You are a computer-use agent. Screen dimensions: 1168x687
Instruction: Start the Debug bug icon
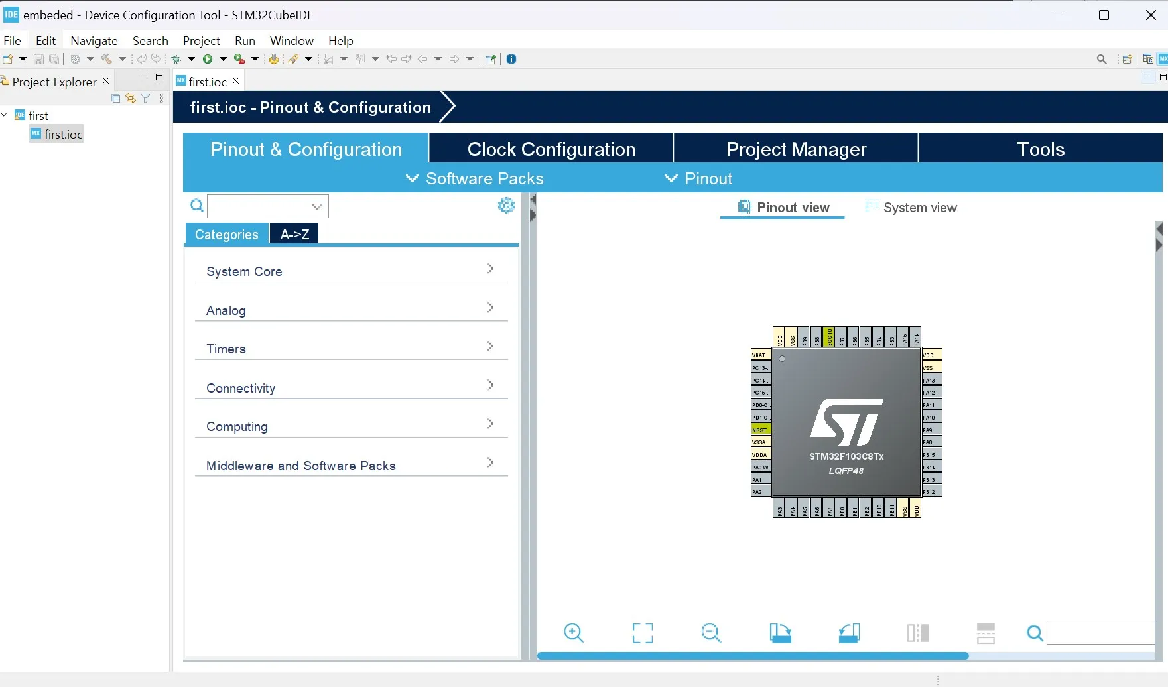tap(176, 59)
